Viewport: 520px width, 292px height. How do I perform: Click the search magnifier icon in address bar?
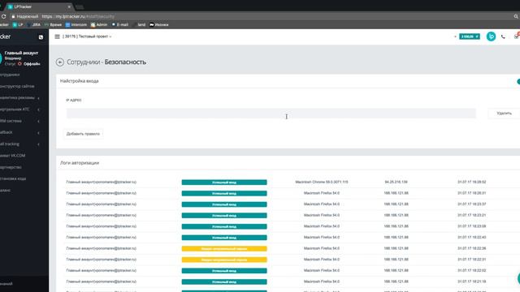coord(516,16)
